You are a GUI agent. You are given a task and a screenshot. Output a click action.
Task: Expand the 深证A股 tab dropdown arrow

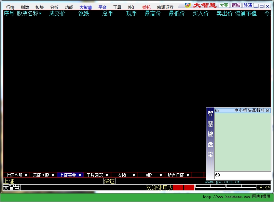[x=53, y=175]
